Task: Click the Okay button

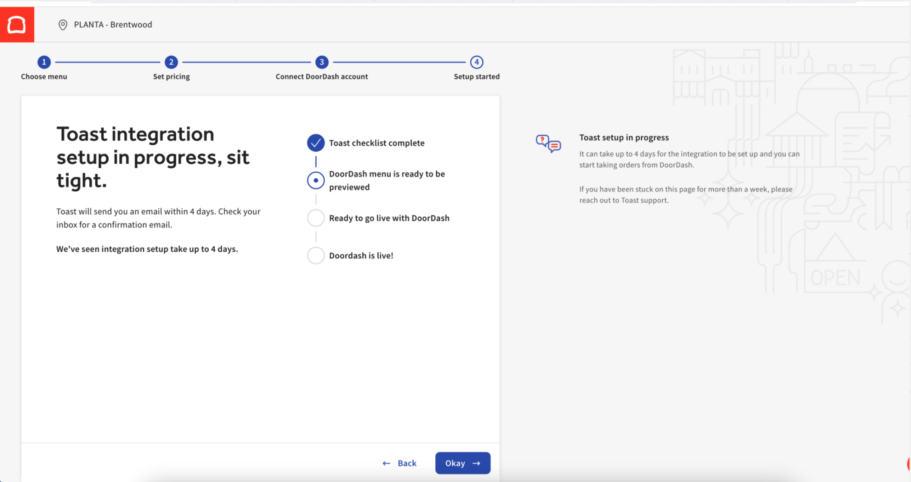Action: tap(463, 463)
